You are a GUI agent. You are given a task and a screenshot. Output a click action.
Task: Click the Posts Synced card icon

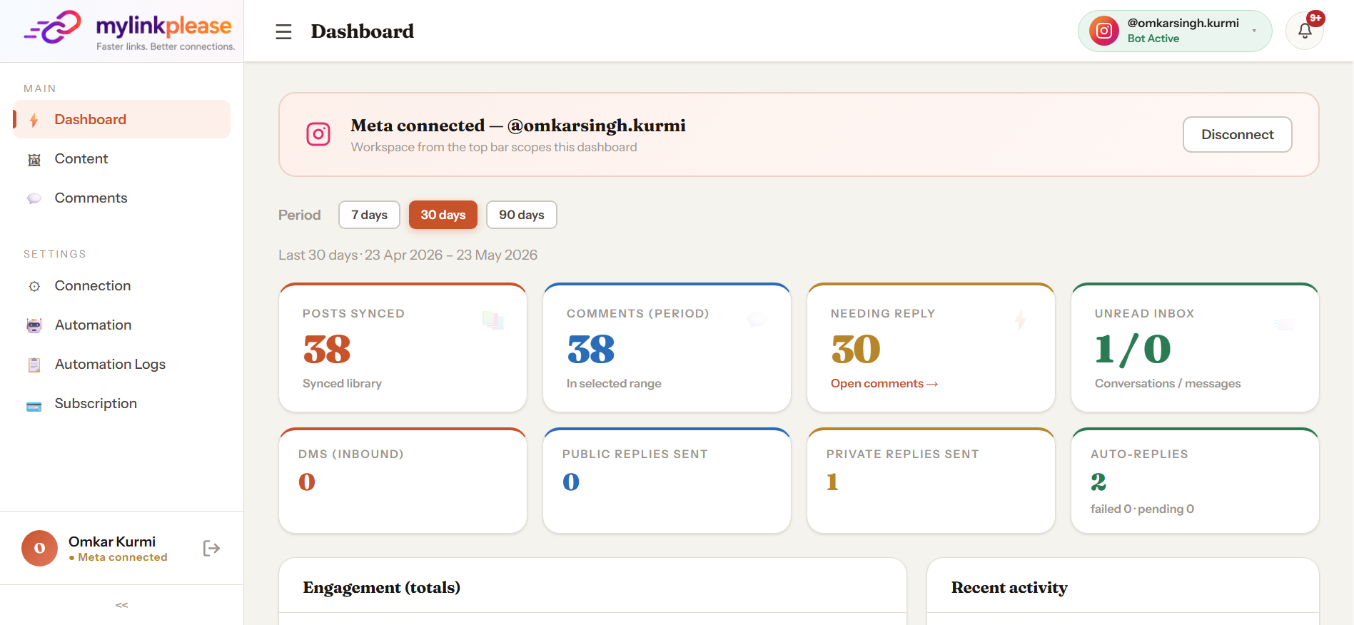493,320
